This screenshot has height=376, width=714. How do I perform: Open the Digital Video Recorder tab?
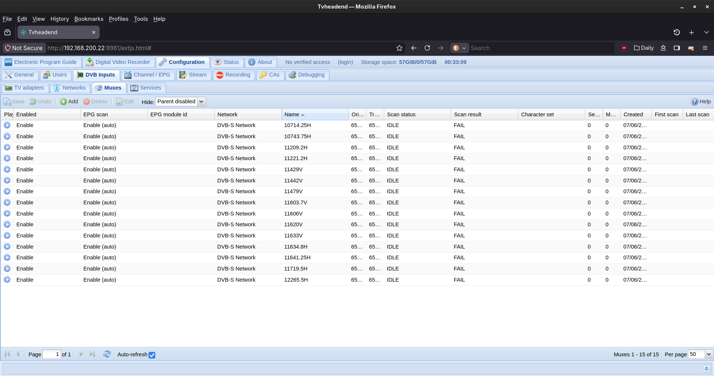[118, 62]
